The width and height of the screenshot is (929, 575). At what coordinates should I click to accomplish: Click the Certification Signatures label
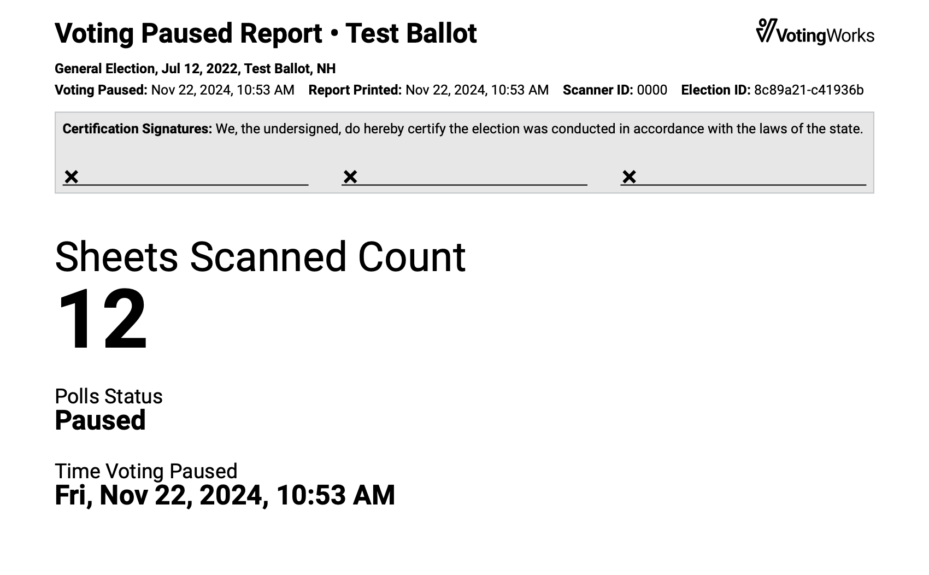(137, 129)
